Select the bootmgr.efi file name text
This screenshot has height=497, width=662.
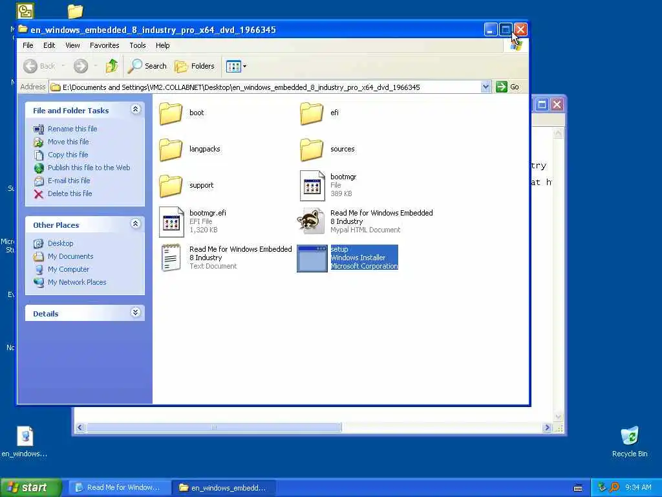[x=208, y=213]
